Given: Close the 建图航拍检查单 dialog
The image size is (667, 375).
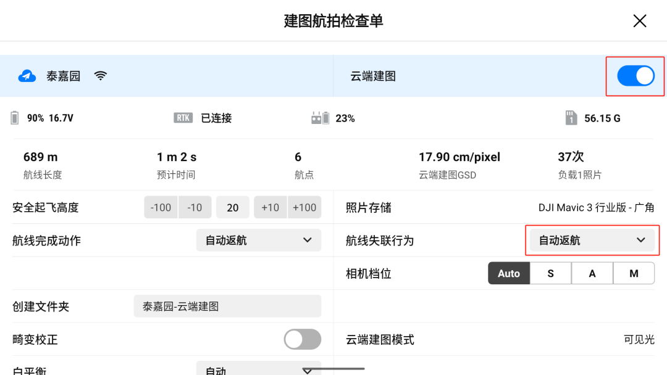Looking at the screenshot, I should pos(639,21).
